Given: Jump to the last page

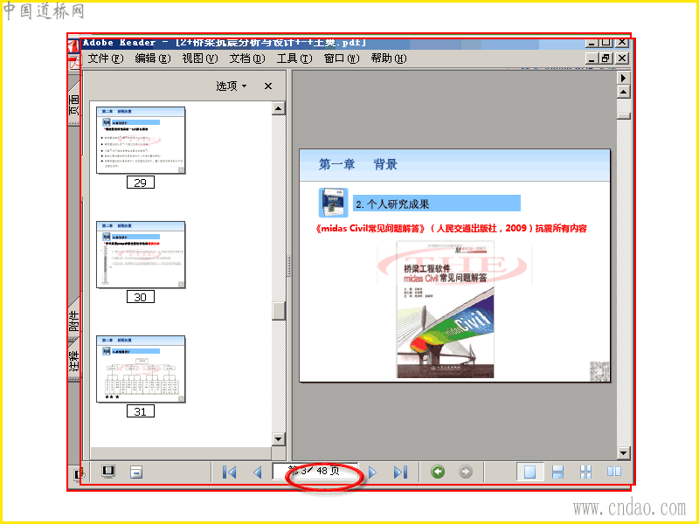Looking at the screenshot, I should point(400,472).
